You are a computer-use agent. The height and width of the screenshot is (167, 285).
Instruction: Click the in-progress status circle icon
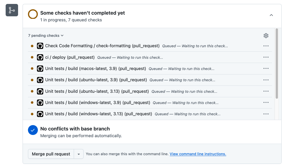click(33, 14)
